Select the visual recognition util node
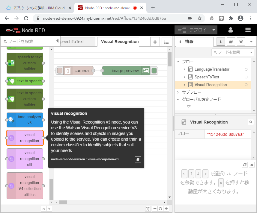The image size is (257, 213). (x=25, y=159)
